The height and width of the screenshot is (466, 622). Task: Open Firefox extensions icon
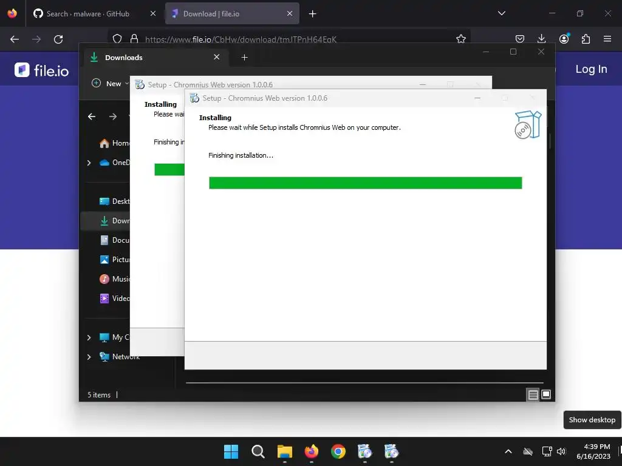tap(586, 39)
